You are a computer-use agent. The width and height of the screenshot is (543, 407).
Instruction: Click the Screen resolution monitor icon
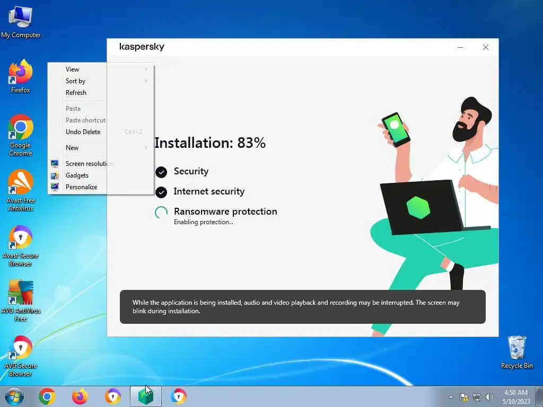point(55,164)
